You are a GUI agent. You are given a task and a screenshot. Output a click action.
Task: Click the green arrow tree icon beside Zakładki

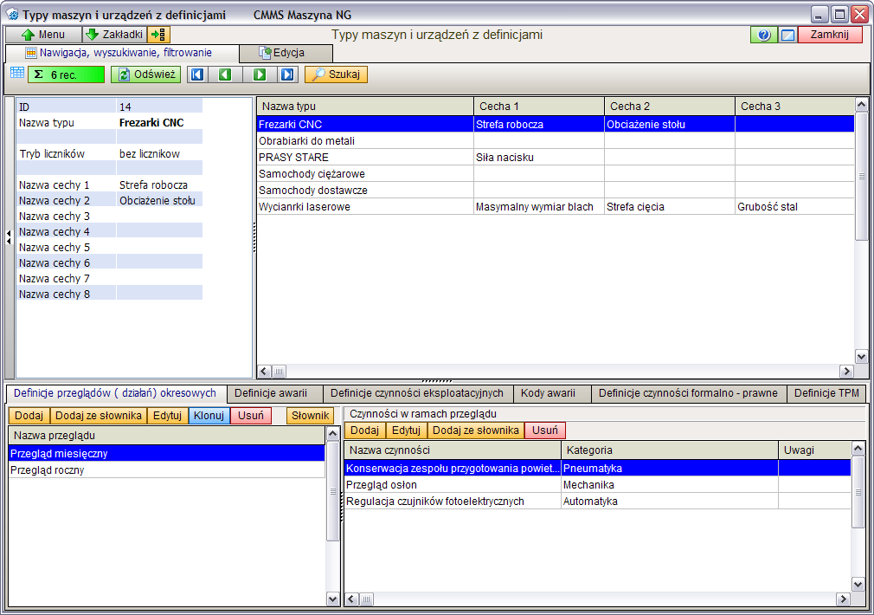tap(159, 35)
